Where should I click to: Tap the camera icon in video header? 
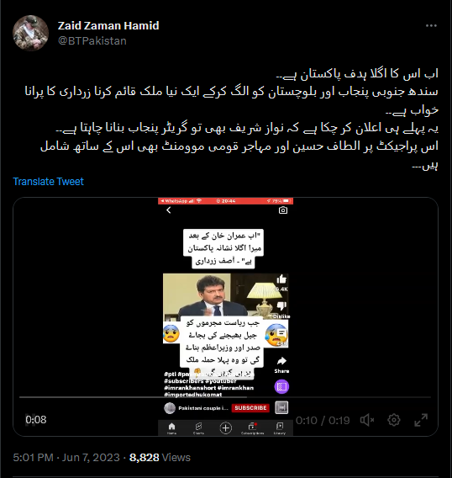[x=283, y=210]
